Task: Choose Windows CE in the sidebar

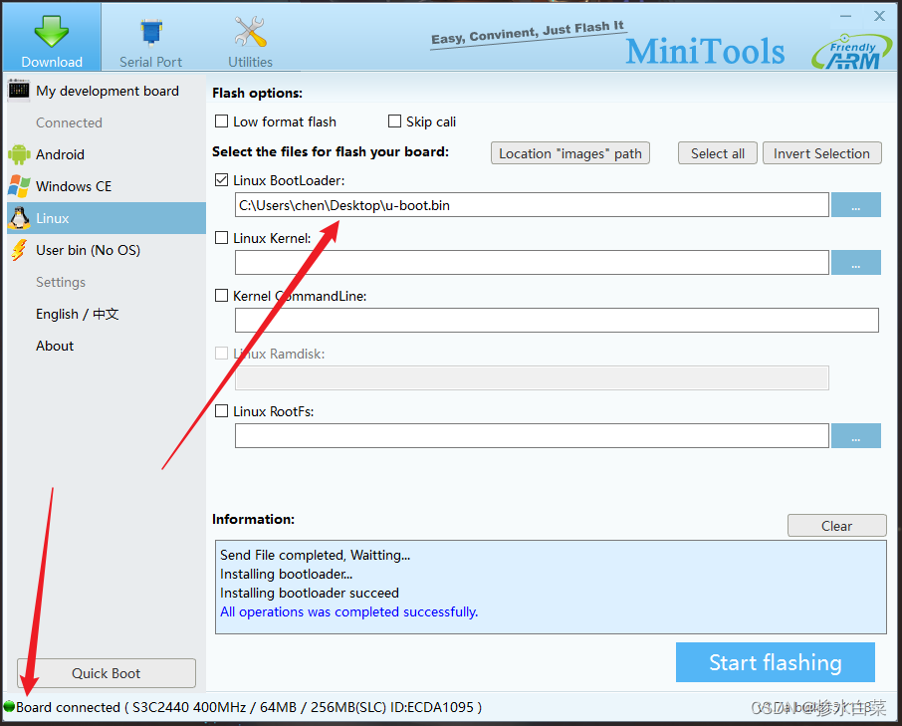Action: (107, 186)
